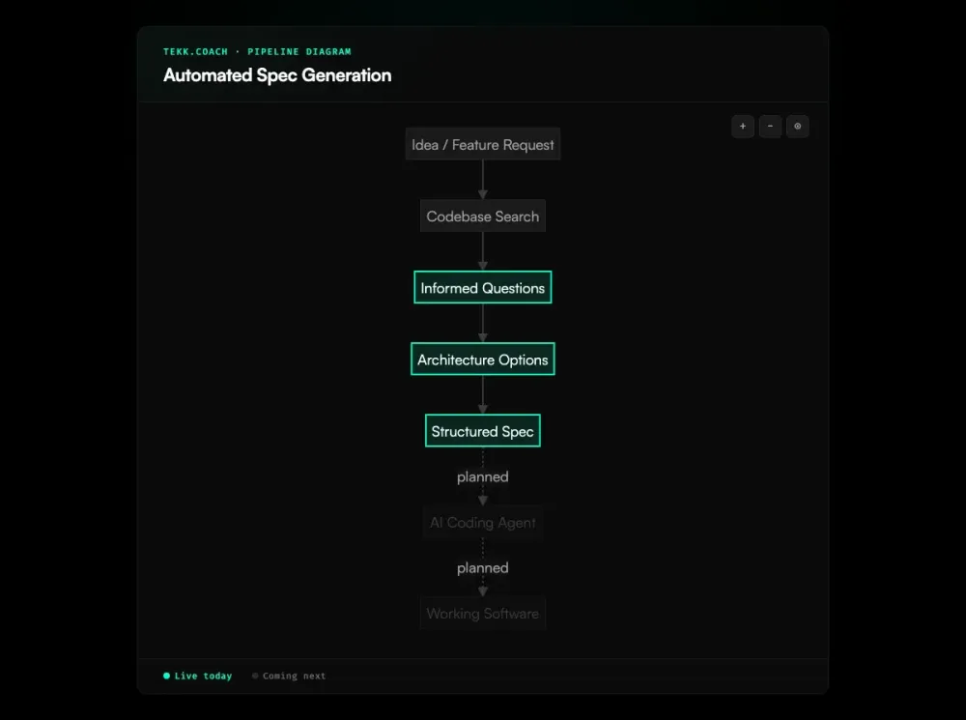Toggle the Live today filter
This screenshot has height=720, width=966.
tap(198, 676)
